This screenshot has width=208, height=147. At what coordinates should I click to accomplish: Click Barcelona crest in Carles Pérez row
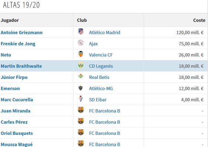coord(81,121)
